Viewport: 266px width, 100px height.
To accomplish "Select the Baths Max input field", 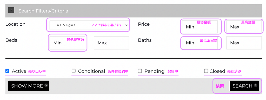I will coord(244,43).
